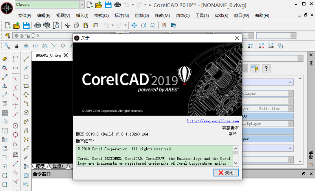This screenshot has width=315, height=191.
Task: Open the 文件(F) menu
Action: [23, 16]
